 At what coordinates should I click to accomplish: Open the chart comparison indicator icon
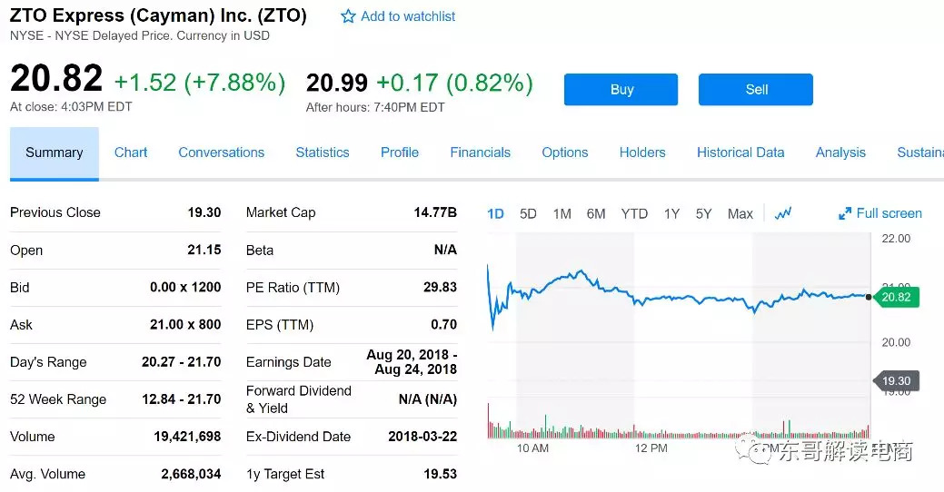coord(783,213)
